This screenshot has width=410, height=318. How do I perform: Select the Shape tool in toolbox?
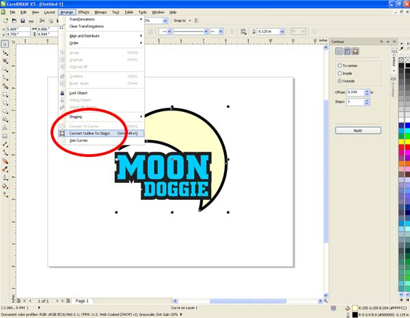pos(5,53)
